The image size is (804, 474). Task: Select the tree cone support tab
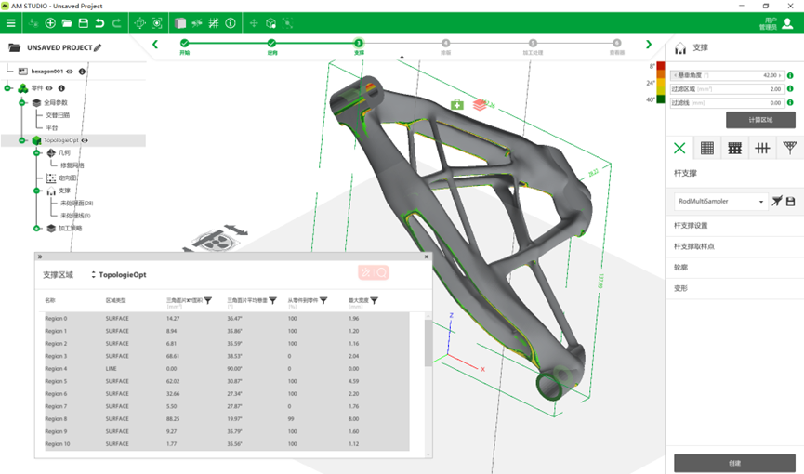[x=790, y=149]
